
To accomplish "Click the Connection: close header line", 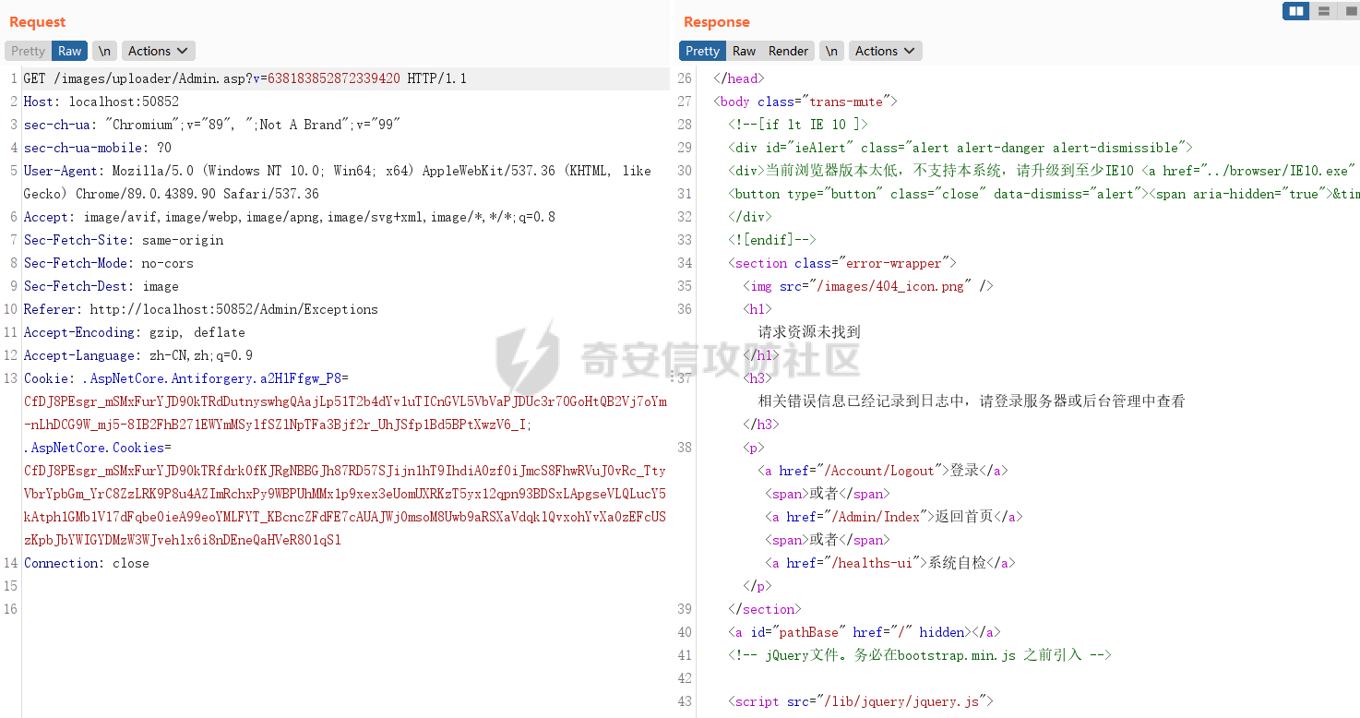I will [86, 563].
